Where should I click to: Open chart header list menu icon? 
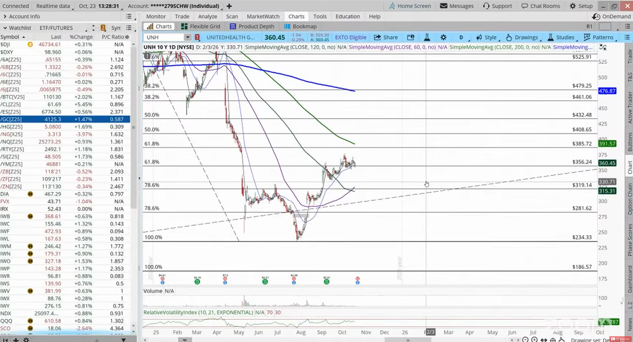[x=627, y=37]
